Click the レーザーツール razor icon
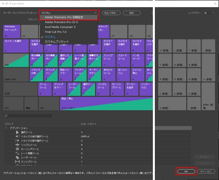This screenshot has height=180, width=219. [17, 157]
